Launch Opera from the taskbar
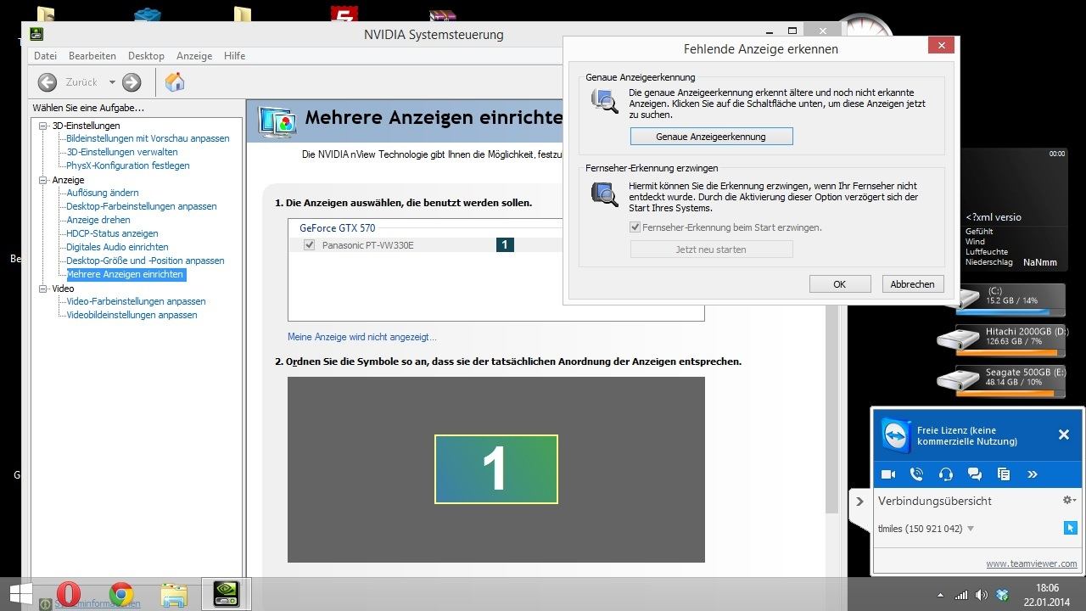 pyautogui.click(x=68, y=593)
